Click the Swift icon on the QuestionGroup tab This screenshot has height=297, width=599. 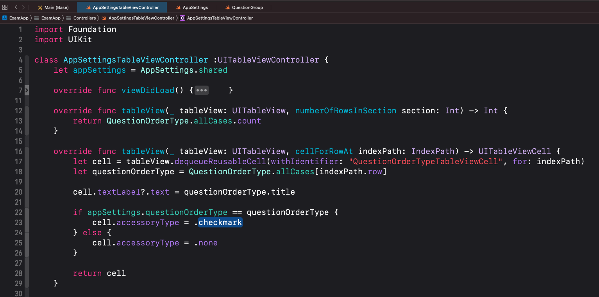pyautogui.click(x=228, y=7)
